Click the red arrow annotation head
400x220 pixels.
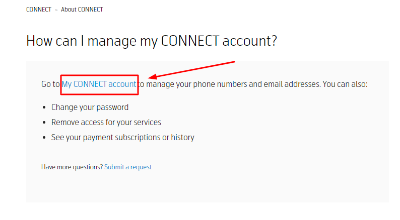tap(152, 76)
